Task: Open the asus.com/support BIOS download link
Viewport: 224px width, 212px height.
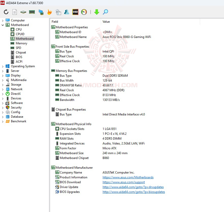Action: [124, 182]
